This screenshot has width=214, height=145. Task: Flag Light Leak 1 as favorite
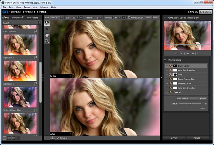coord(35,58)
